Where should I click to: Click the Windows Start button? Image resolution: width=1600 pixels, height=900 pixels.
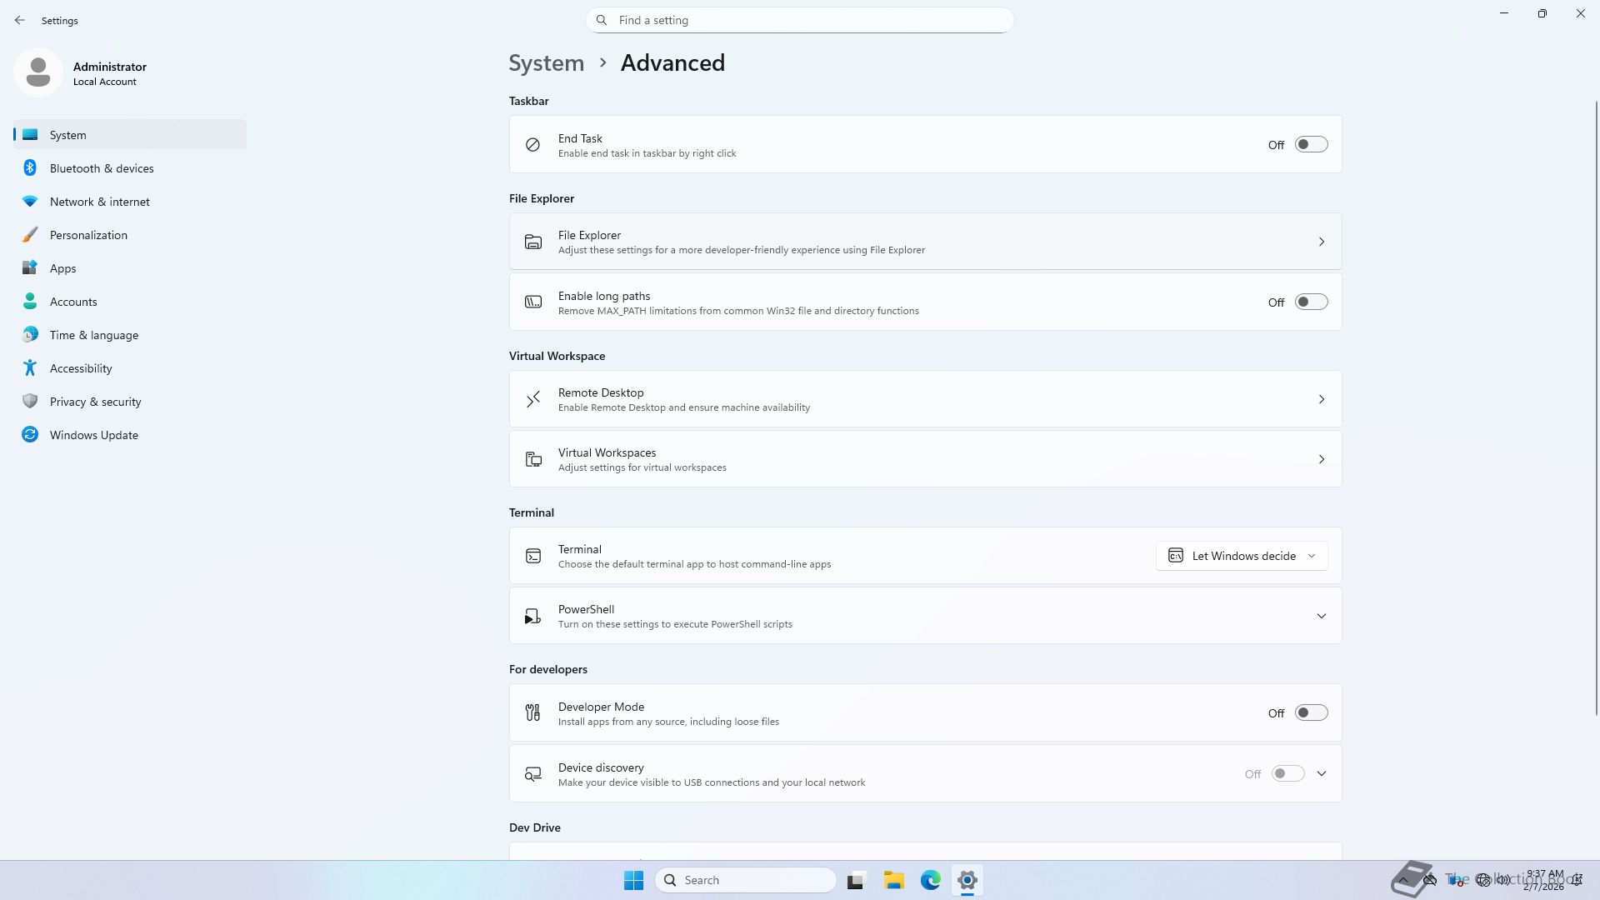click(x=633, y=880)
